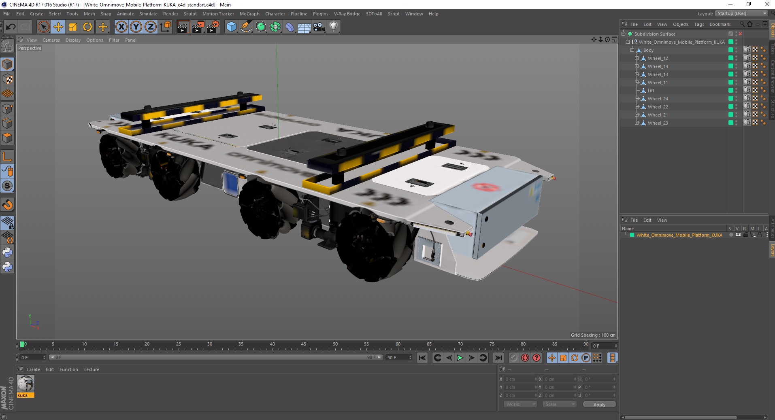Image resolution: width=775 pixels, height=420 pixels.
Task: Open the Simulate menu
Action: click(x=149, y=14)
